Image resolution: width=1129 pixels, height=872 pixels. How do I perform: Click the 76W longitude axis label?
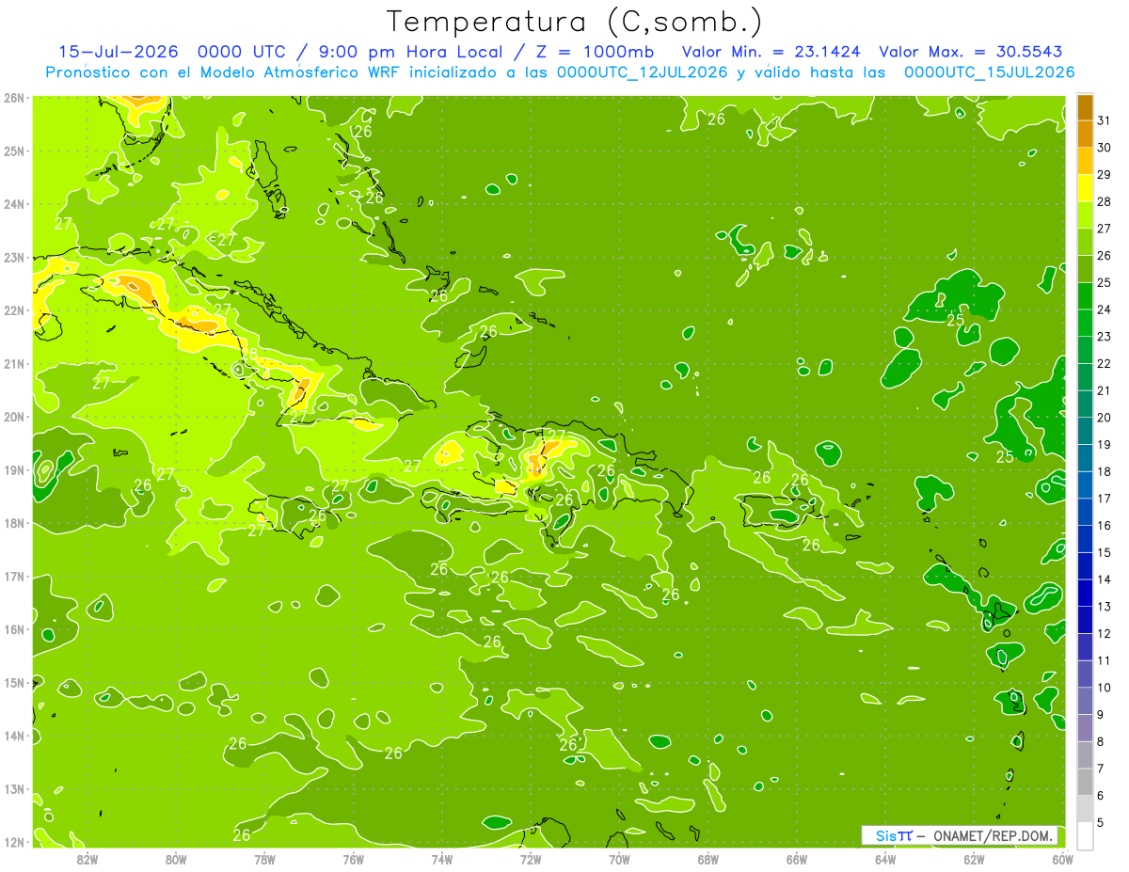coord(354,859)
